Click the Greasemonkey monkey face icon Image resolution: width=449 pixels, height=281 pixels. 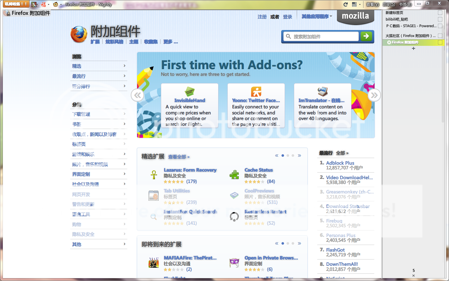click(56, 4)
